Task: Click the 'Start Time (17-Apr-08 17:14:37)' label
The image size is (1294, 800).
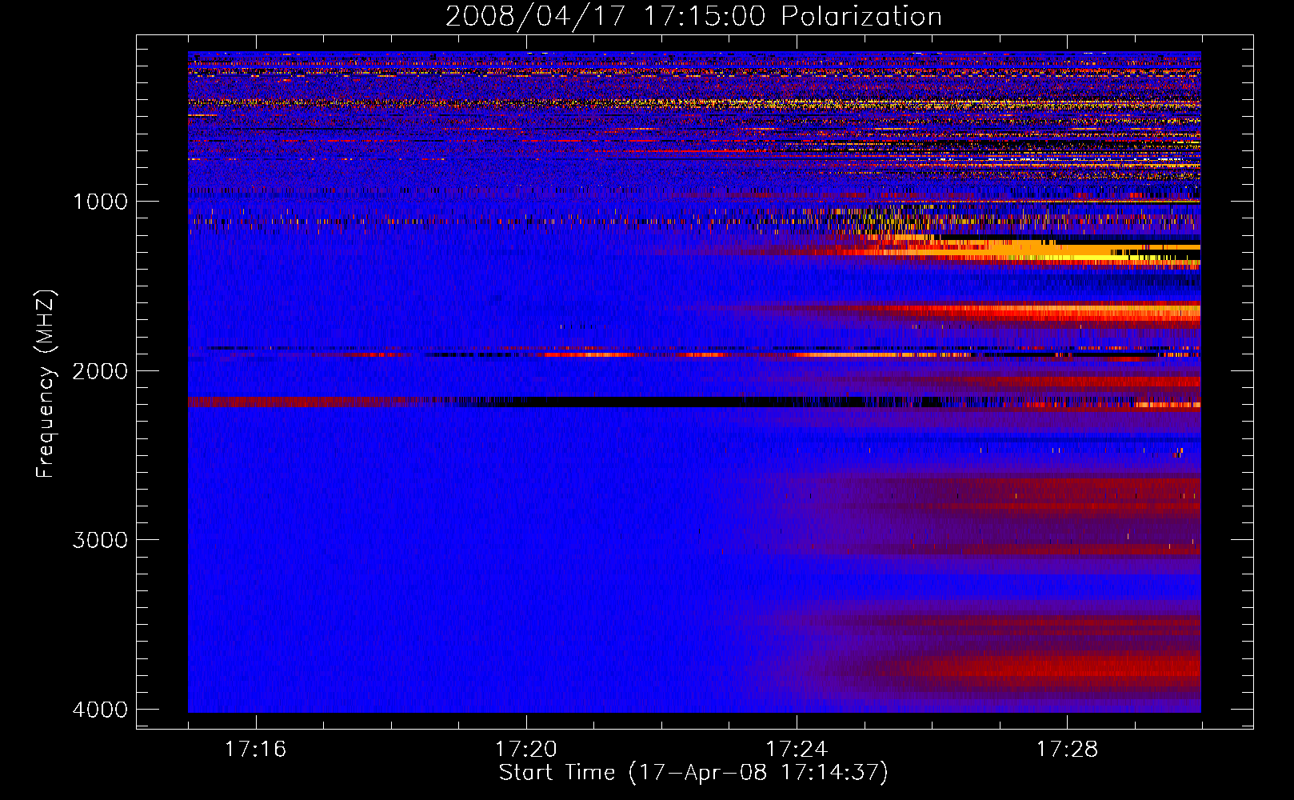Action: click(x=693, y=773)
